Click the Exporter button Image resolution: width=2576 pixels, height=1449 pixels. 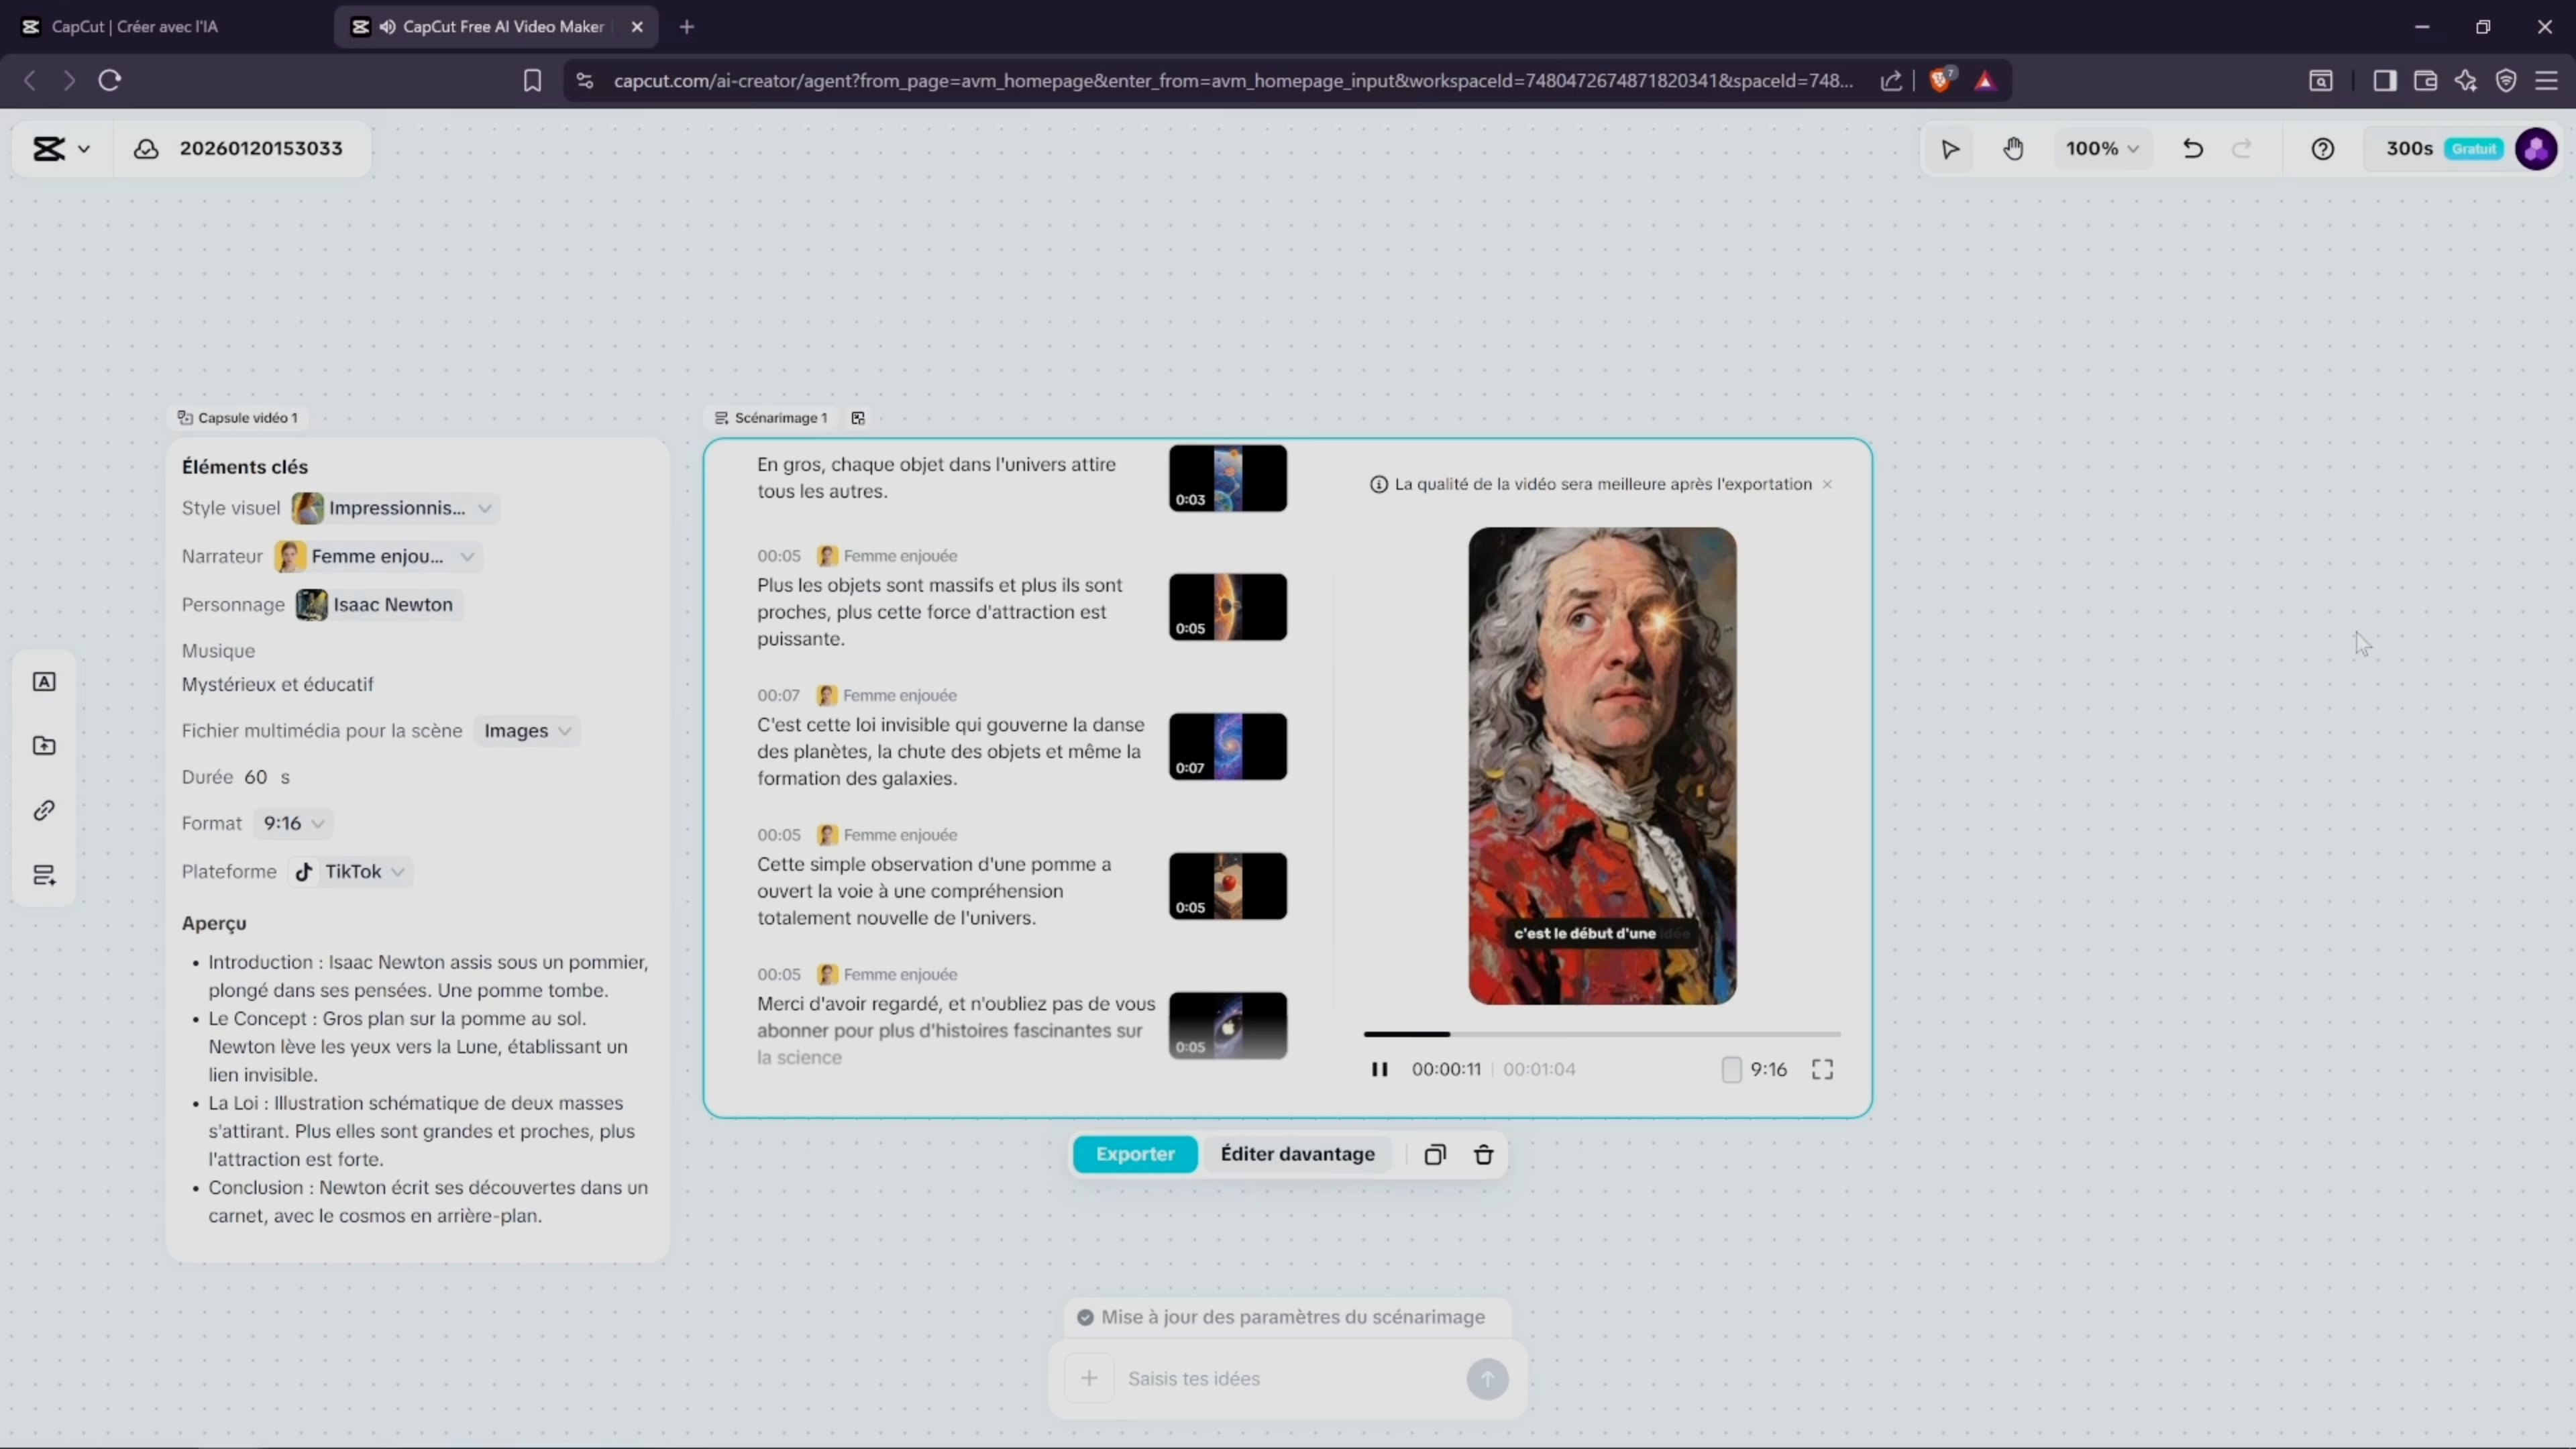1134,1154
